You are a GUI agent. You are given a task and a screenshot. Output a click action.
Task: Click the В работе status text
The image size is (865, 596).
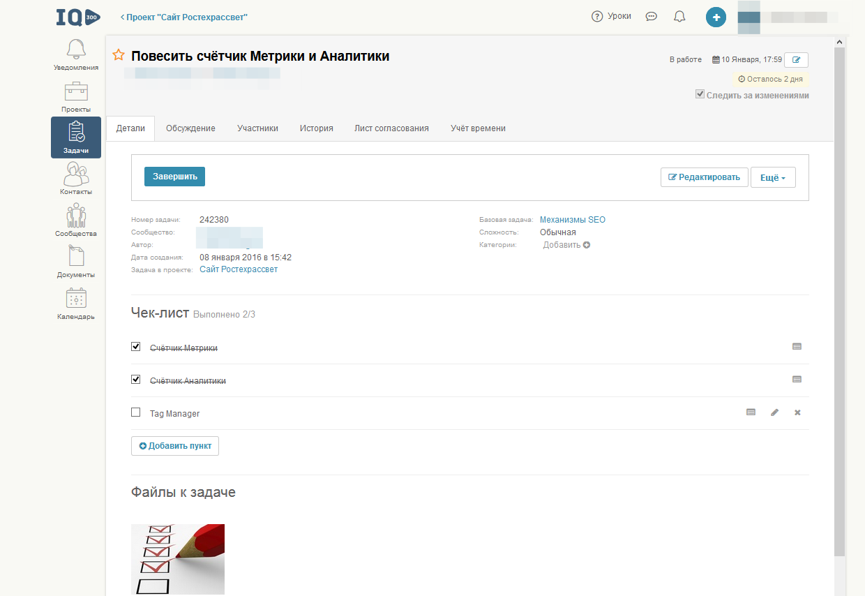686,60
